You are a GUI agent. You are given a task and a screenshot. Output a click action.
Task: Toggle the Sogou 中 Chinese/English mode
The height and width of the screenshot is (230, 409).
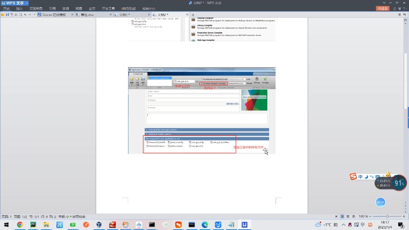tap(361, 176)
